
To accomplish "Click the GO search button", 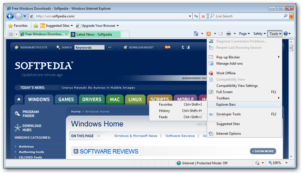I will coord(110,48).
